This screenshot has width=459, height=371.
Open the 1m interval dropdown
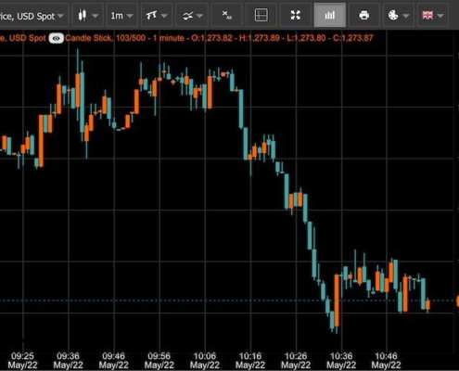pos(121,15)
